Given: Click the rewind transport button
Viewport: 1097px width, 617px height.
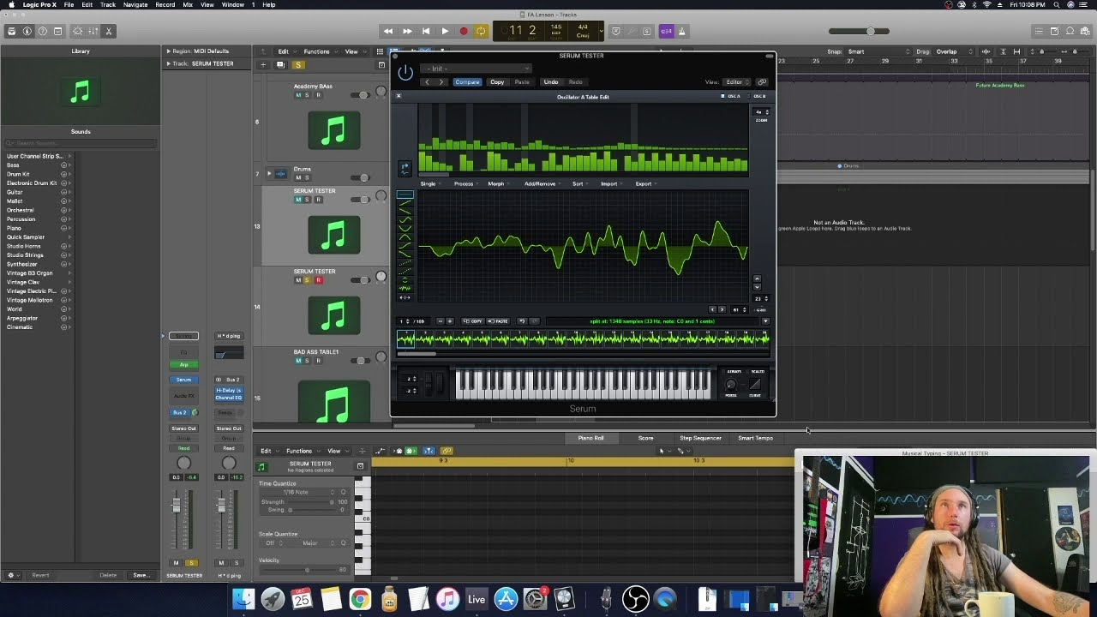Looking at the screenshot, I should pos(388,31).
